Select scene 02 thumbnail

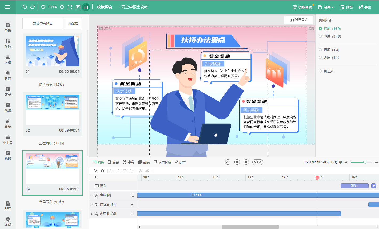coord(53,110)
